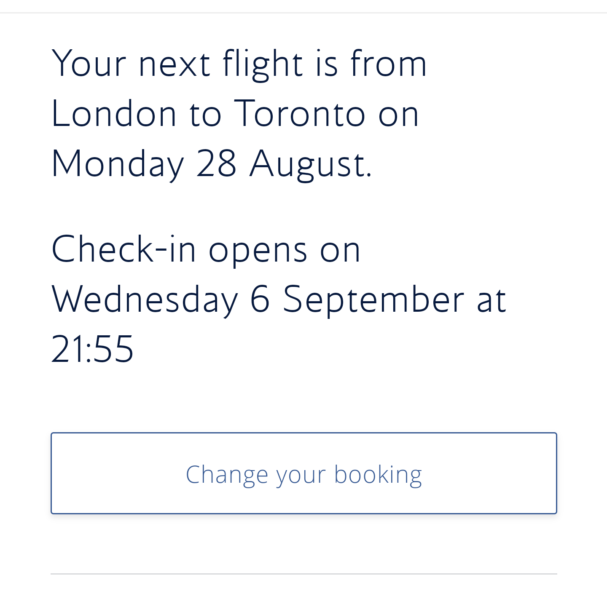
Task: Click the word Check-in
Action: click(x=124, y=249)
